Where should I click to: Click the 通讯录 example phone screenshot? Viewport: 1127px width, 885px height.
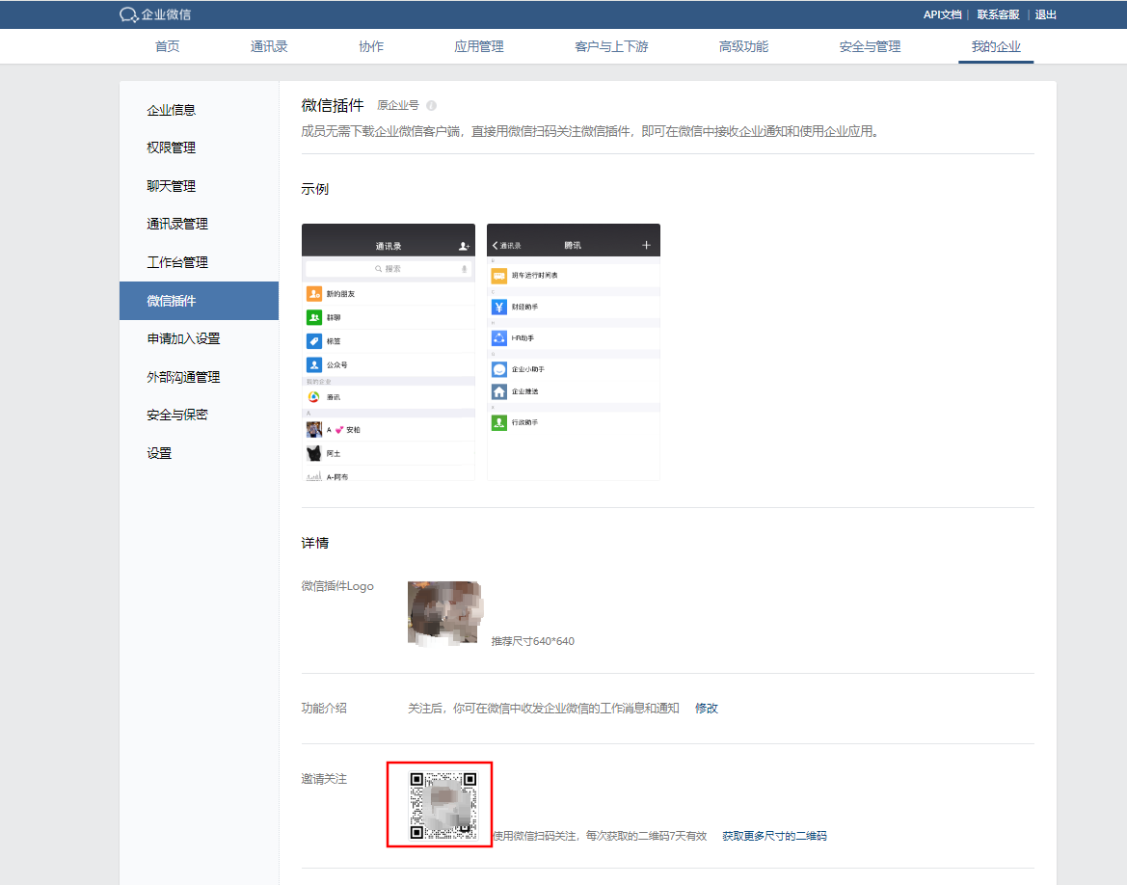389,352
